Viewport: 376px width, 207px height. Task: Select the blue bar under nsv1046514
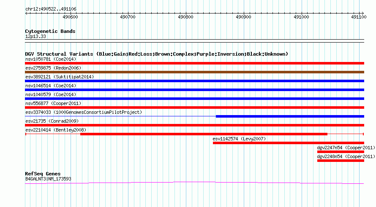click(x=194, y=90)
